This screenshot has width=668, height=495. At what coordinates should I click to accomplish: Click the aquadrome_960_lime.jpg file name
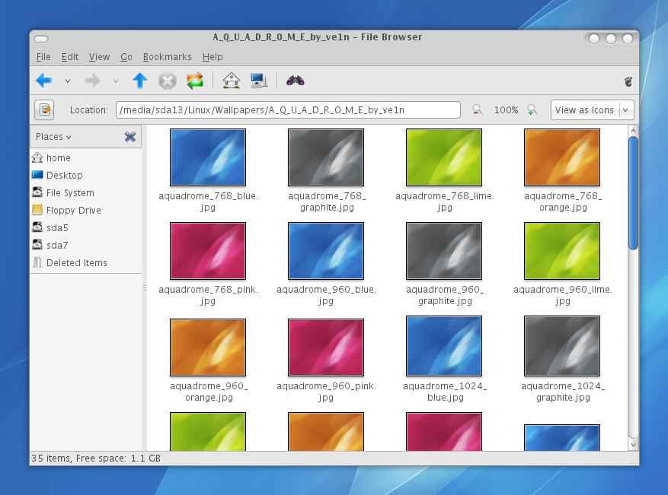tap(563, 295)
